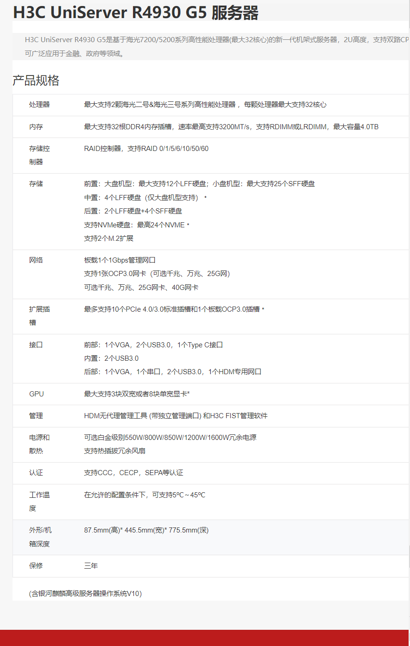Image resolution: width=410 pixels, height=646 pixels.
Task: Click the intro line "可广泛应用于金融、政府等领域。"
Action: click(x=75, y=54)
